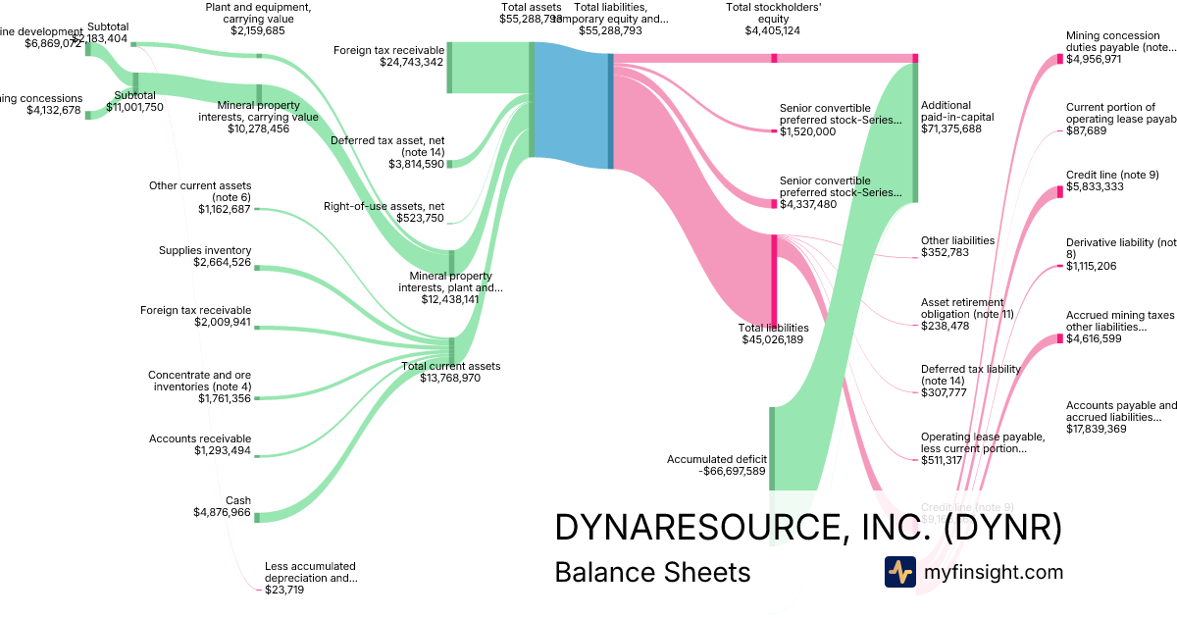Click the Supplies inventory $2,664,526 label
The image size is (1177, 618).
tap(208, 256)
